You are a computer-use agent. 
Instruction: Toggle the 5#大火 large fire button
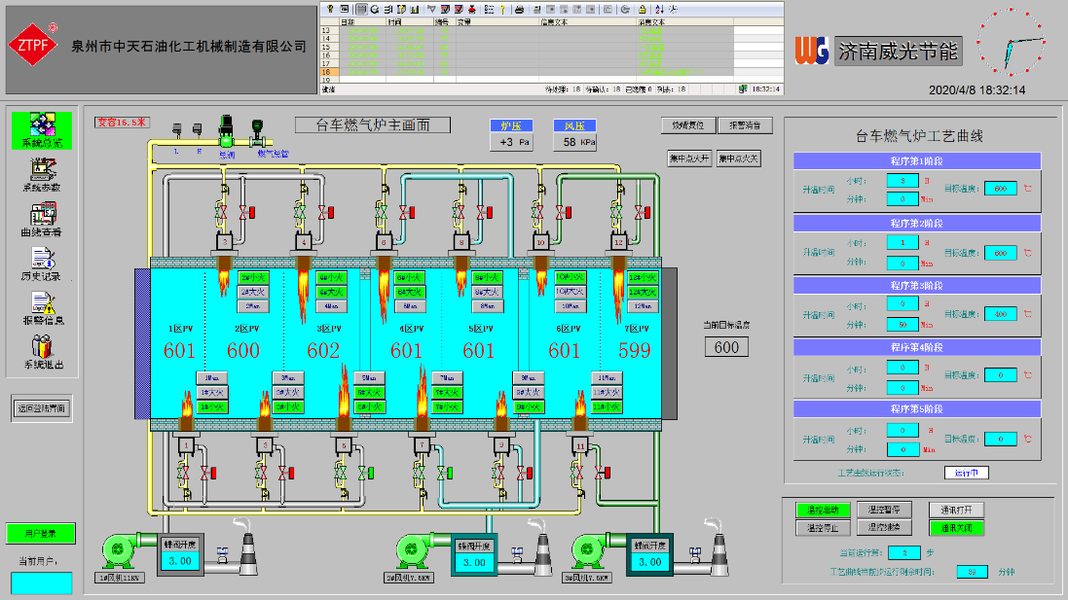[x=370, y=393]
